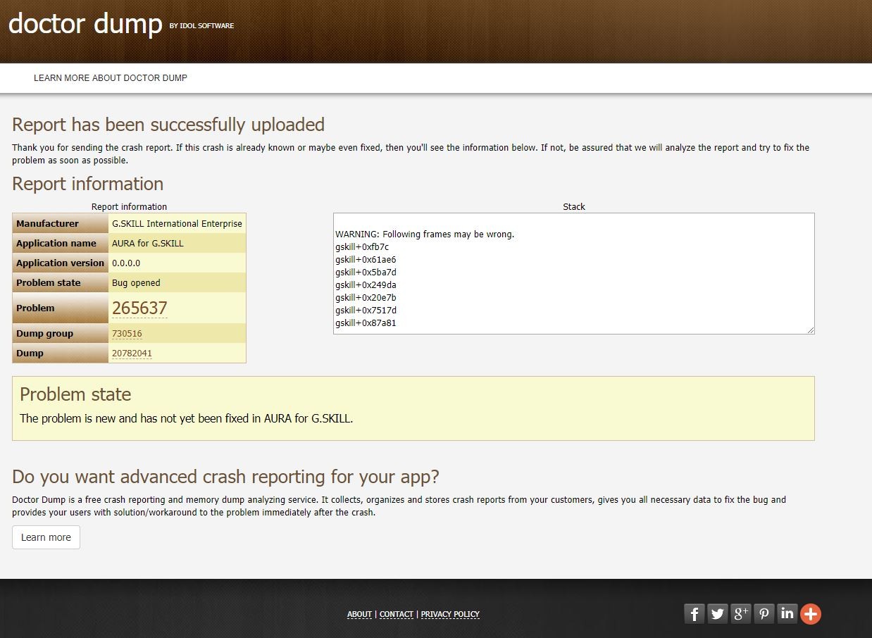
Task: Open the Google Plus social icon
Action: tap(741, 614)
